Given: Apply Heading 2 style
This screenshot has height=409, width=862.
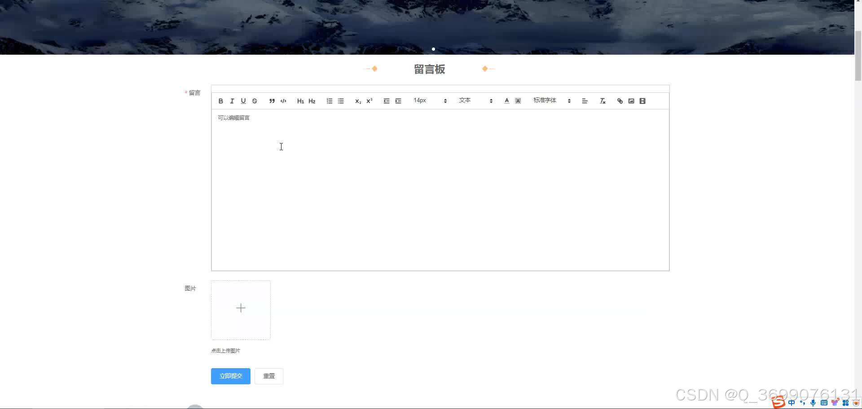Looking at the screenshot, I should (312, 101).
